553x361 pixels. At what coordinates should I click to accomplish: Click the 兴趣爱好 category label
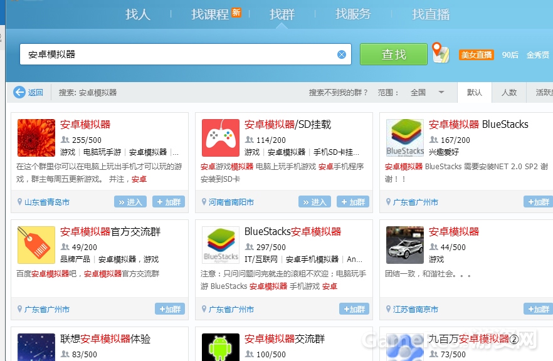[444, 152]
